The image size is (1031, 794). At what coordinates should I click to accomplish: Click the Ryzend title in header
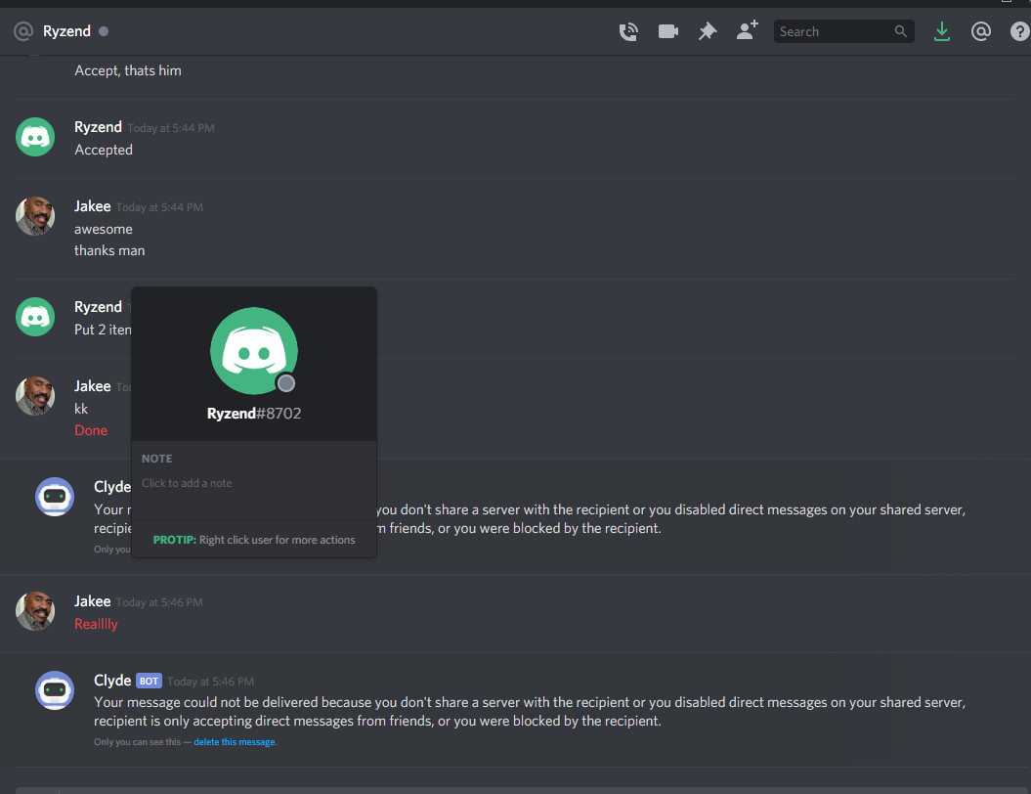coord(66,31)
